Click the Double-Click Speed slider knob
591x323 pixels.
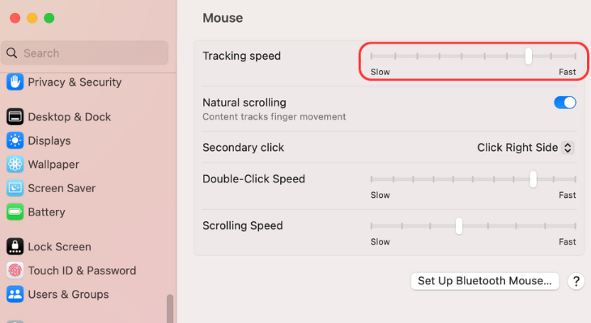(x=533, y=179)
